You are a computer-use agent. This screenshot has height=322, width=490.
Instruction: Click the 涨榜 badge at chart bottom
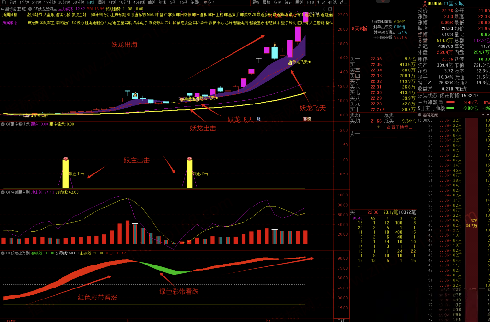pyautogui.click(x=306, y=118)
